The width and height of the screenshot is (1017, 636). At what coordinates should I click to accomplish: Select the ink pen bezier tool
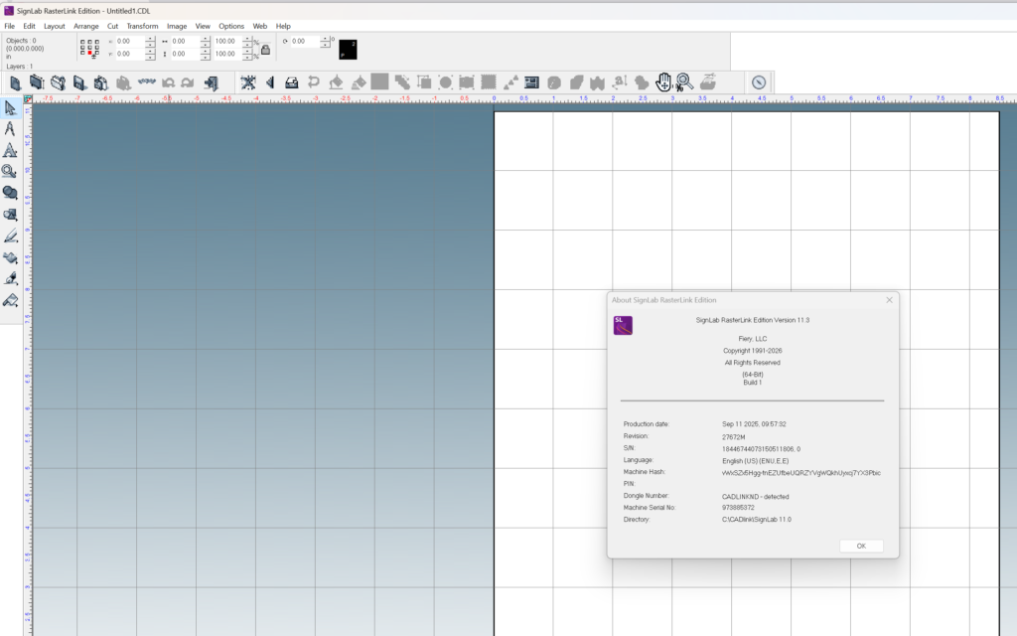coord(10,279)
